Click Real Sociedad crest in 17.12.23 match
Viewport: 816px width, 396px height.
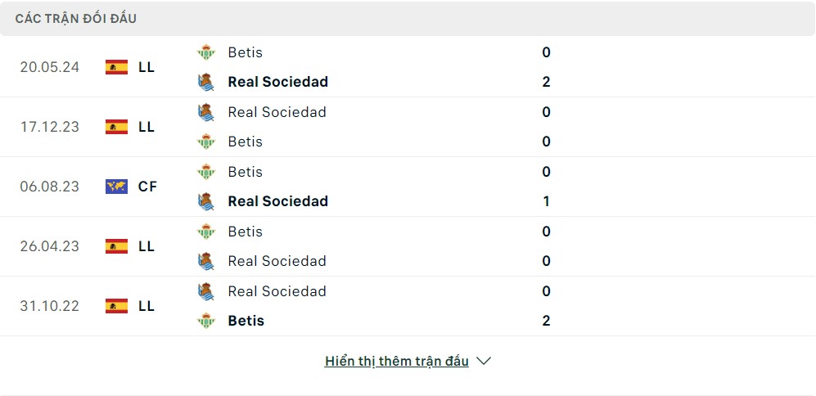(x=205, y=112)
